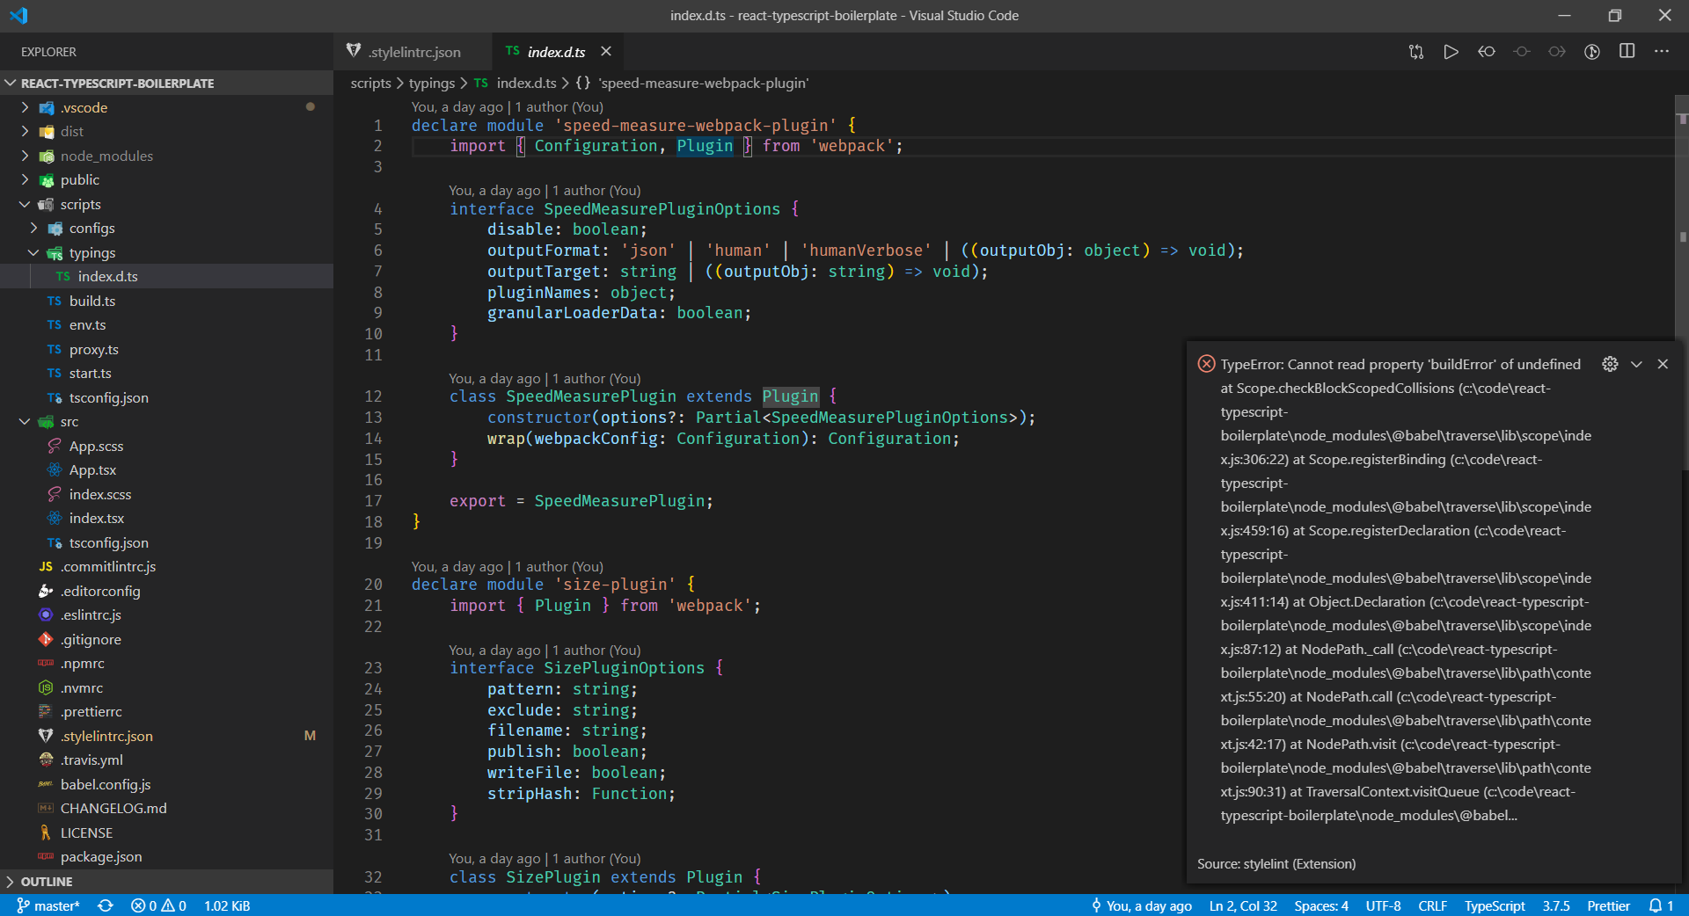The width and height of the screenshot is (1689, 916).
Task: Open Changes with previous version icon
Action: pos(1415,52)
